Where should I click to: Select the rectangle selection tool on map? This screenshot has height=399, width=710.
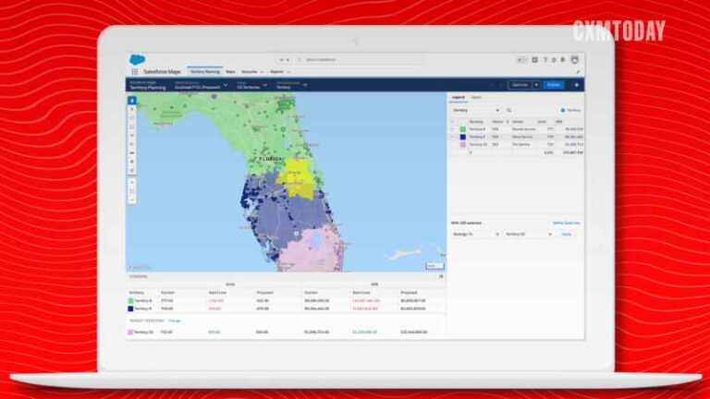(x=132, y=127)
